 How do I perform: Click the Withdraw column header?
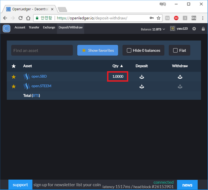180,66
